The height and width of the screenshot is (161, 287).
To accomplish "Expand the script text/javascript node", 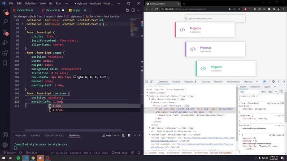I will 149,135.
